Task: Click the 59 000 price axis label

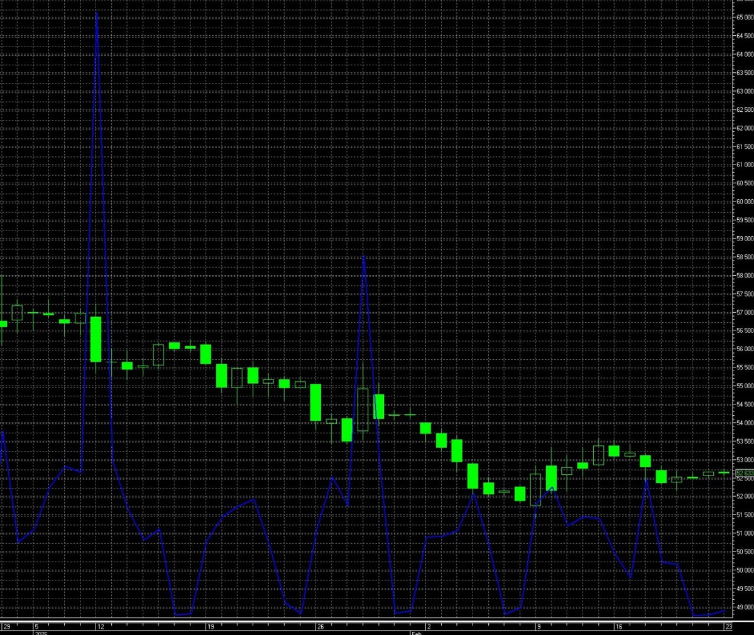Action: [745, 239]
